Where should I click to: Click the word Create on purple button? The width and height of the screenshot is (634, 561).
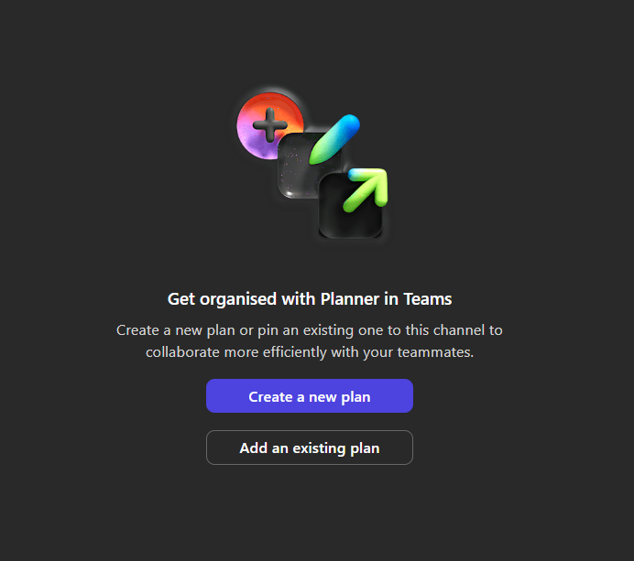[271, 396]
